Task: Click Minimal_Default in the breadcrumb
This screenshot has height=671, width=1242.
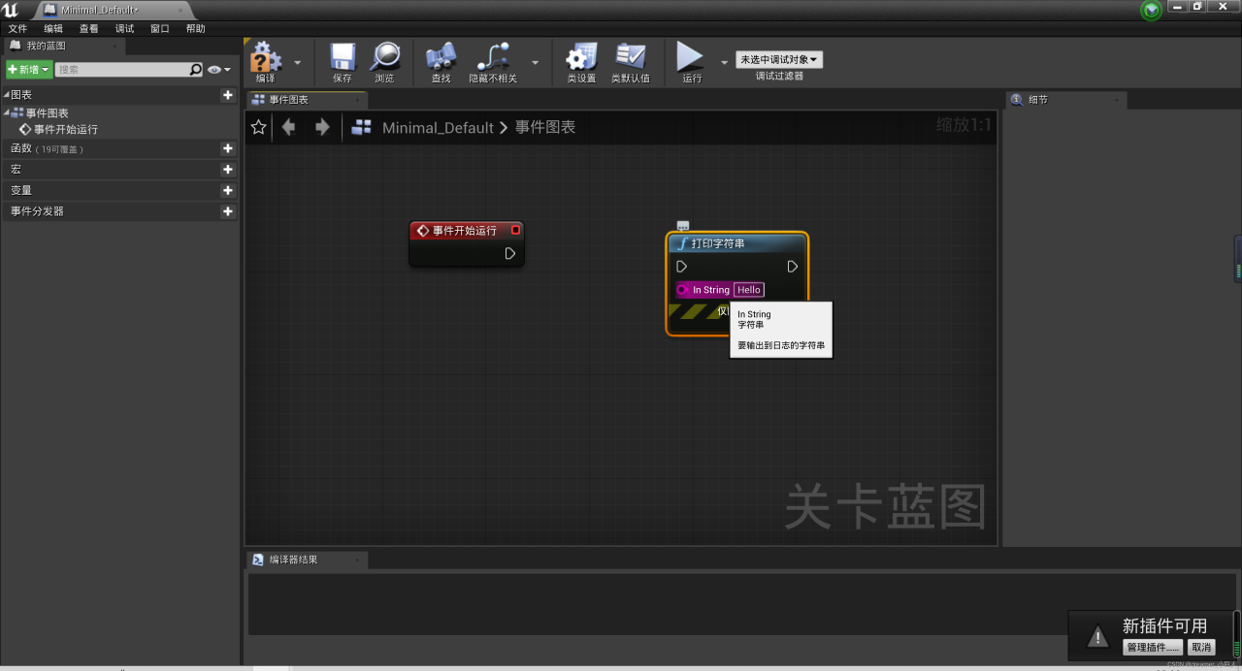Action: pos(438,127)
